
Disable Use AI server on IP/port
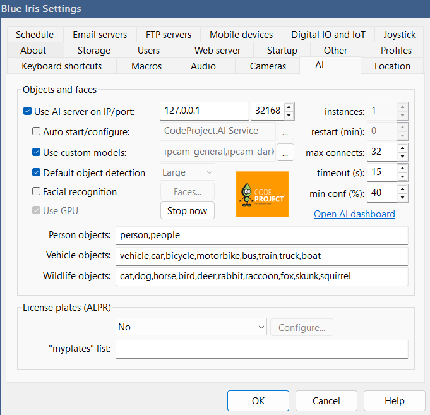[x=28, y=112]
